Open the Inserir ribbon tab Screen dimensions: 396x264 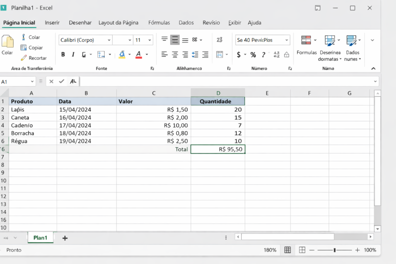[52, 23]
